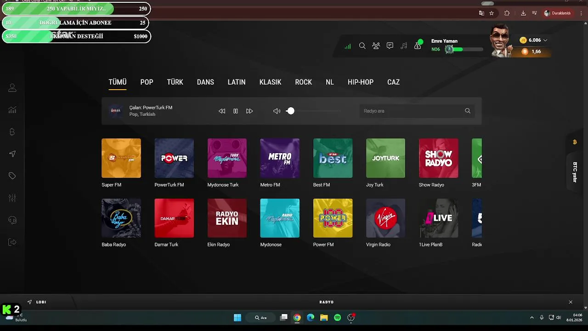The width and height of the screenshot is (588, 331).
Task: Open the money bag icon
Action: (x=418, y=46)
